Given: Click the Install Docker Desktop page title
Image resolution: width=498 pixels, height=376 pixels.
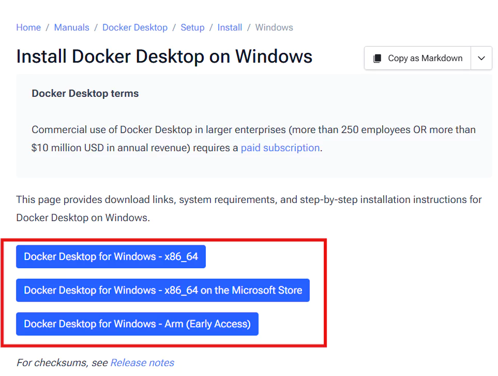Looking at the screenshot, I should point(164,56).
